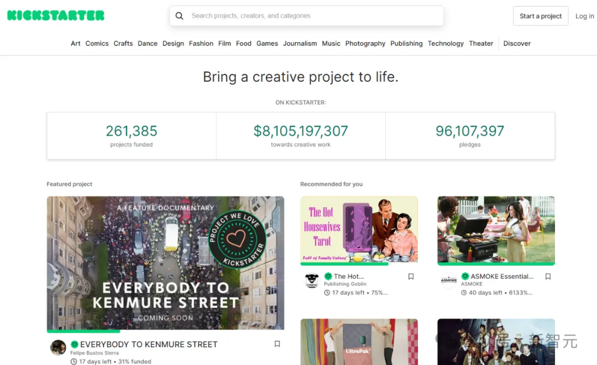The height and width of the screenshot is (365, 597).
Task: Open the Everybody to Kenmure Street featured image
Action: [x=165, y=263]
